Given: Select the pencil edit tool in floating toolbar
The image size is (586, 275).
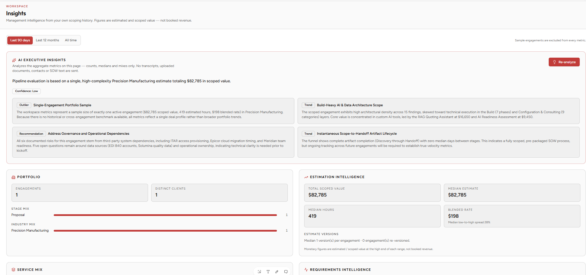Looking at the screenshot, I should (x=277, y=272).
